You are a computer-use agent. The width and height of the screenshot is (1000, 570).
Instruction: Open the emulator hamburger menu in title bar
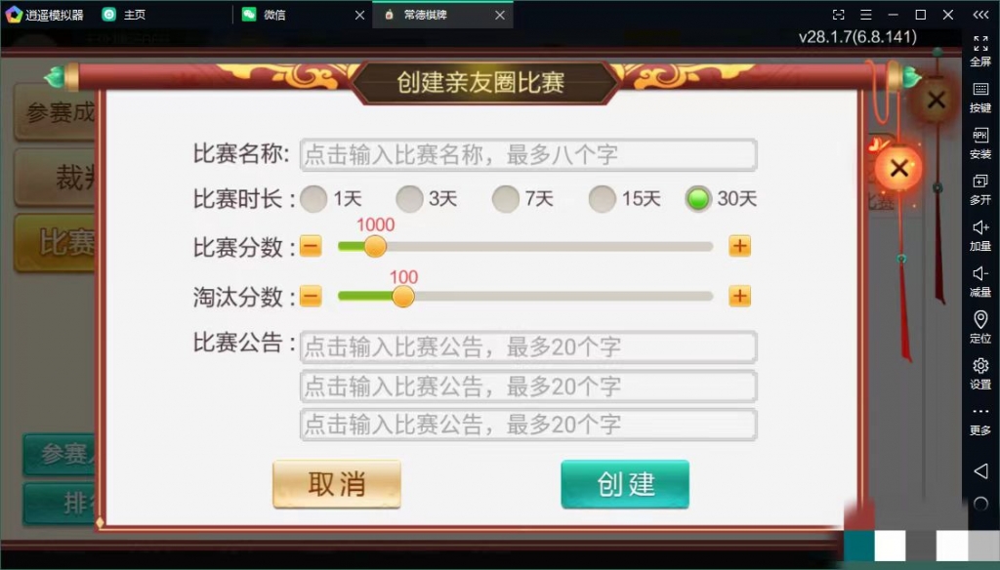865,15
